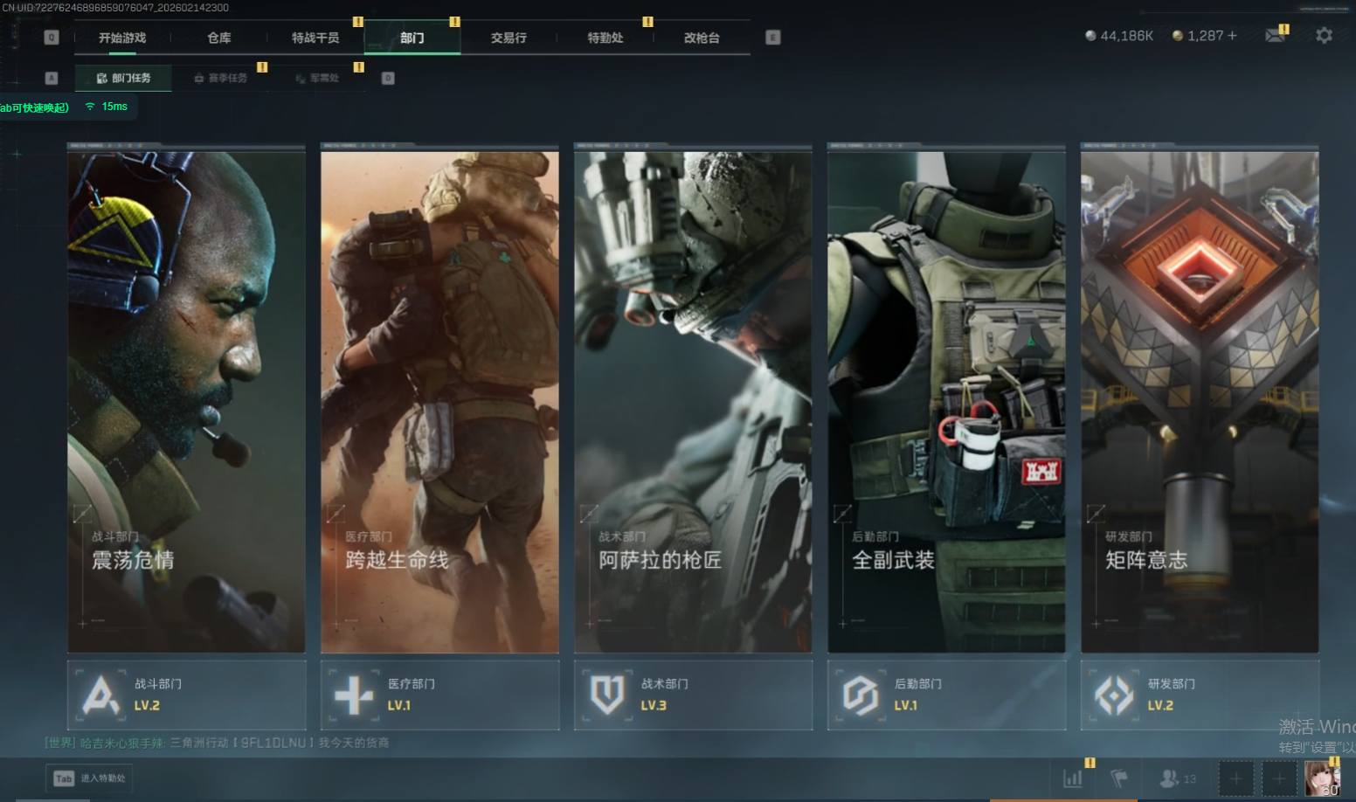Click the E key next-tab icon
This screenshot has width=1356, height=802.
coord(772,38)
